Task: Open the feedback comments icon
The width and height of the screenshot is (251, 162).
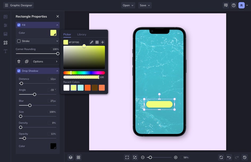Action: click(x=226, y=5)
